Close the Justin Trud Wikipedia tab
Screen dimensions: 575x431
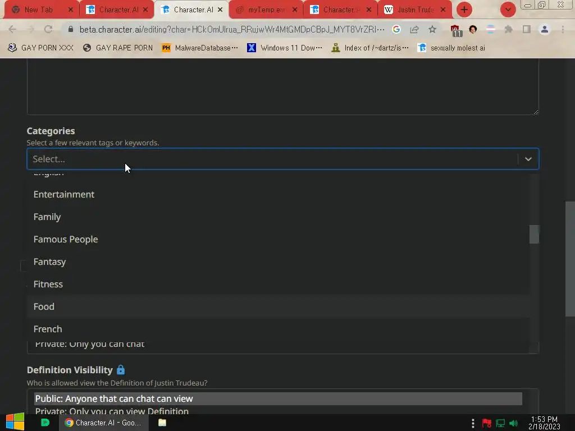443,10
